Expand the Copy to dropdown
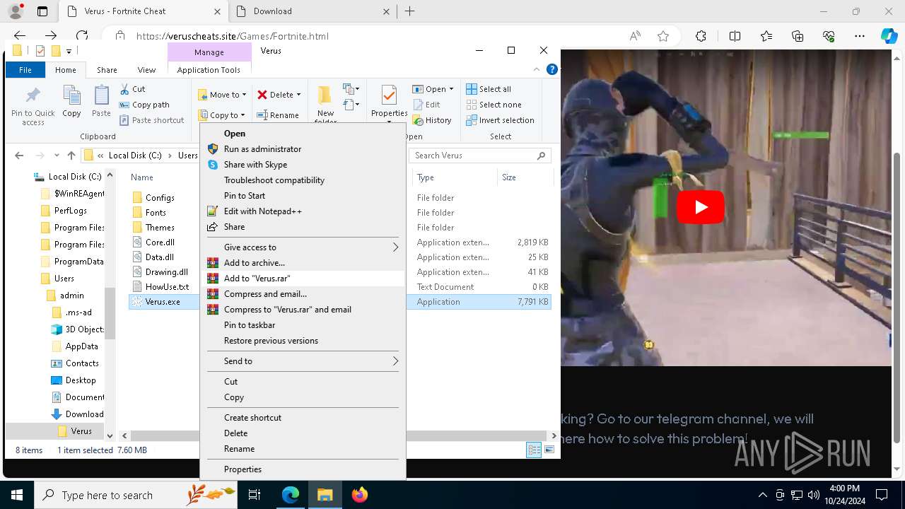The width and height of the screenshot is (905, 509). [x=243, y=115]
